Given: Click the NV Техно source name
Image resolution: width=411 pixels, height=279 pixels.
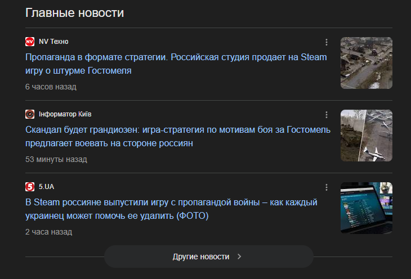Looking at the screenshot, I should (x=53, y=42).
